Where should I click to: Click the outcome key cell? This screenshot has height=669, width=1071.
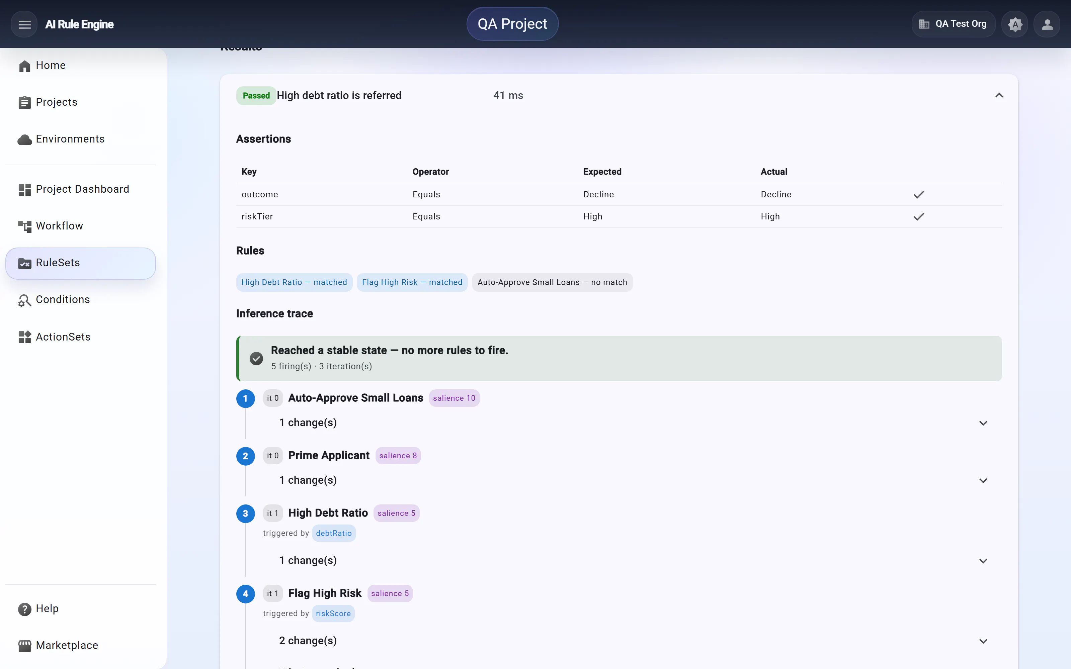(x=260, y=195)
